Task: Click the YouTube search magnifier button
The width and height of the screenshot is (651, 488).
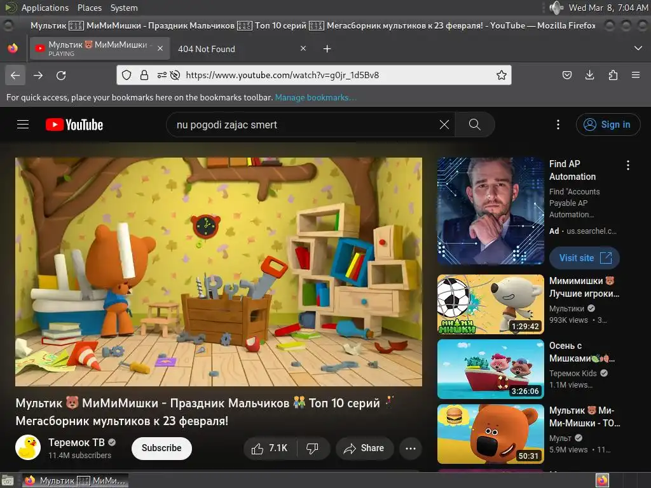Action: [474, 125]
